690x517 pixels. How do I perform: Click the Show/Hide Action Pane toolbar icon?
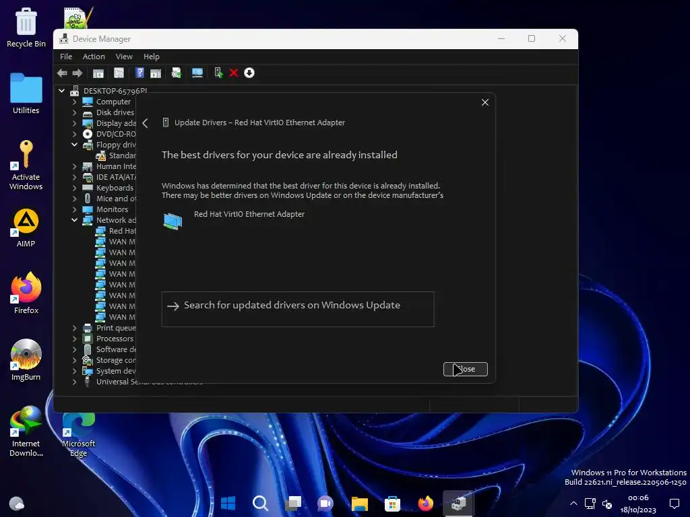(156, 73)
